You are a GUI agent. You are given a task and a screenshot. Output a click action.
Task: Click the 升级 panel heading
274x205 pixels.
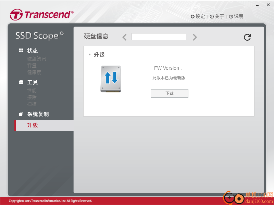99,55
